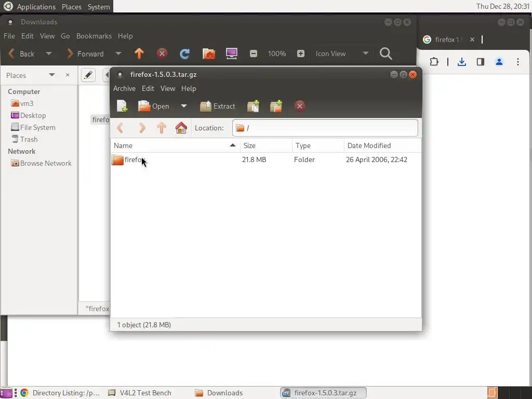Open the Places menu in the top panel
Image resolution: width=532 pixels, height=399 pixels.
[x=72, y=7]
